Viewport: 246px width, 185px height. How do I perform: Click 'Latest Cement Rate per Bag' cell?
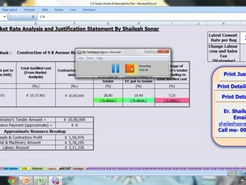click(223, 38)
